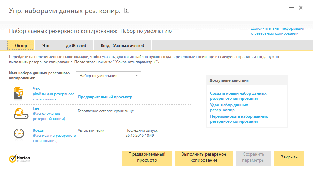The height and width of the screenshot is (169, 313).
Task: Click the Norton by Symantec logo
Action: coord(20,159)
